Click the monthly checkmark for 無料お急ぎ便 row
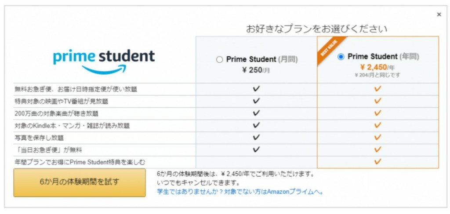Screen dimensions: 450x214 256,89
